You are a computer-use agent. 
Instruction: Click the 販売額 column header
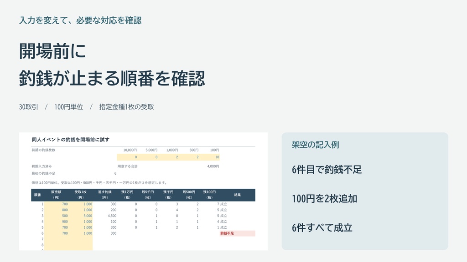56,195
